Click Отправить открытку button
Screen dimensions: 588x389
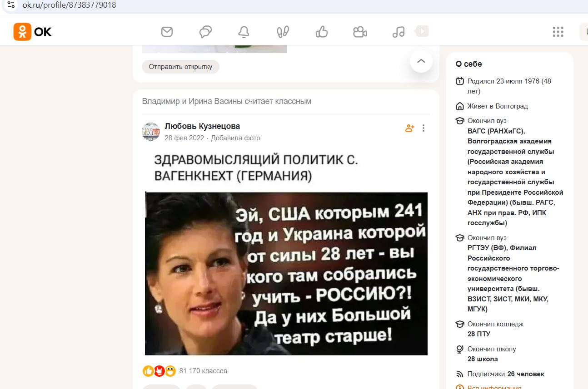[x=180, y=67]
